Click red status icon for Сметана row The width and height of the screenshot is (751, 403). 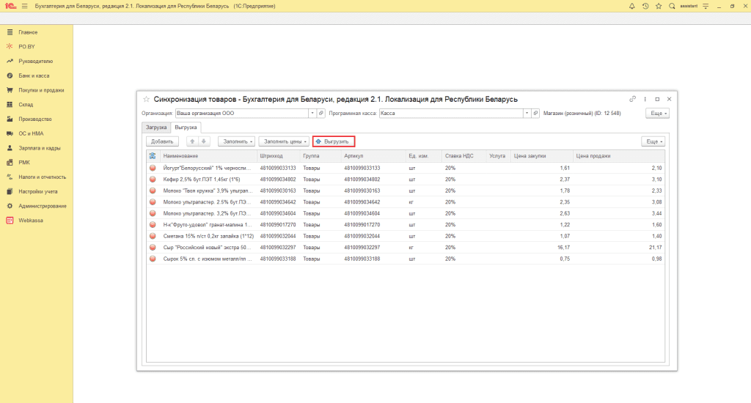click(153, 236)
